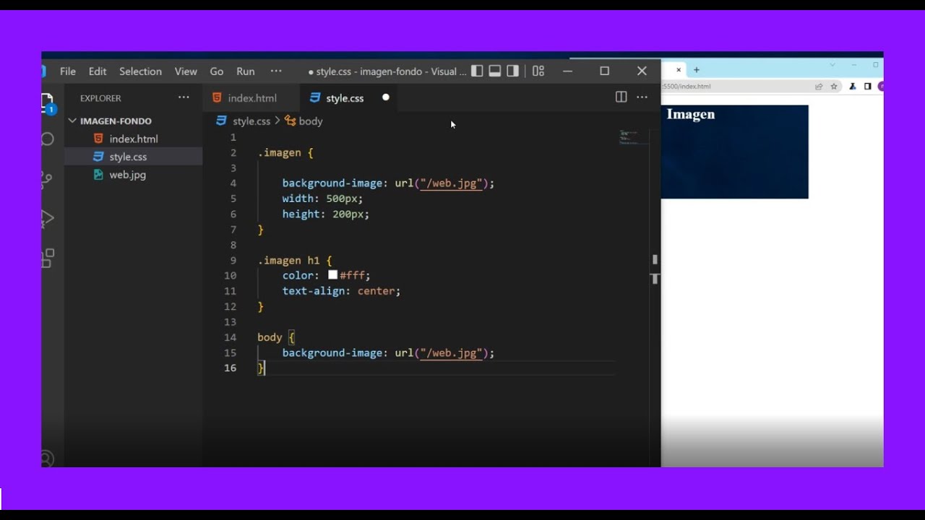Click the 'body {' selector on line 14
This screenshot has height=520, width=925.
276,337
